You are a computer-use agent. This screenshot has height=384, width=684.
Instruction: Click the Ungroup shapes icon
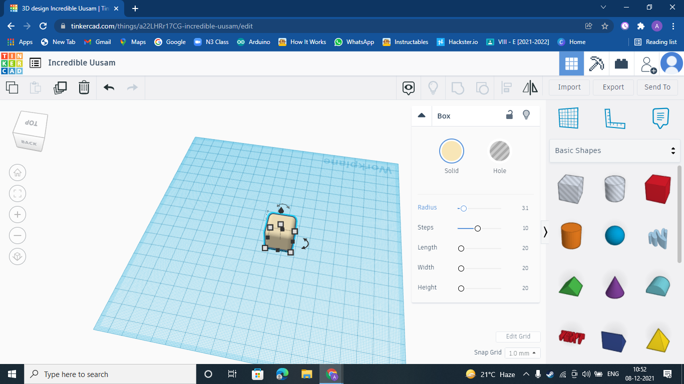click(482, 88)
